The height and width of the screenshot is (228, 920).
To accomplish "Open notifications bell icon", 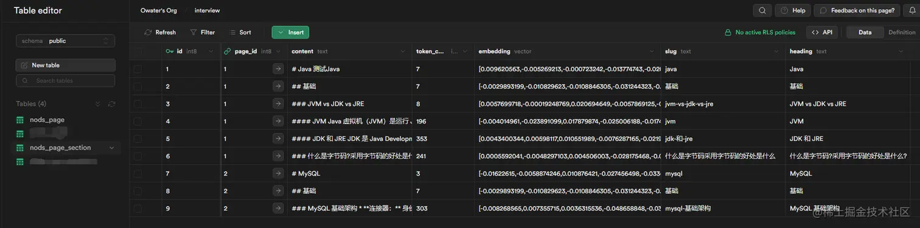I will (x=912, y=10).
